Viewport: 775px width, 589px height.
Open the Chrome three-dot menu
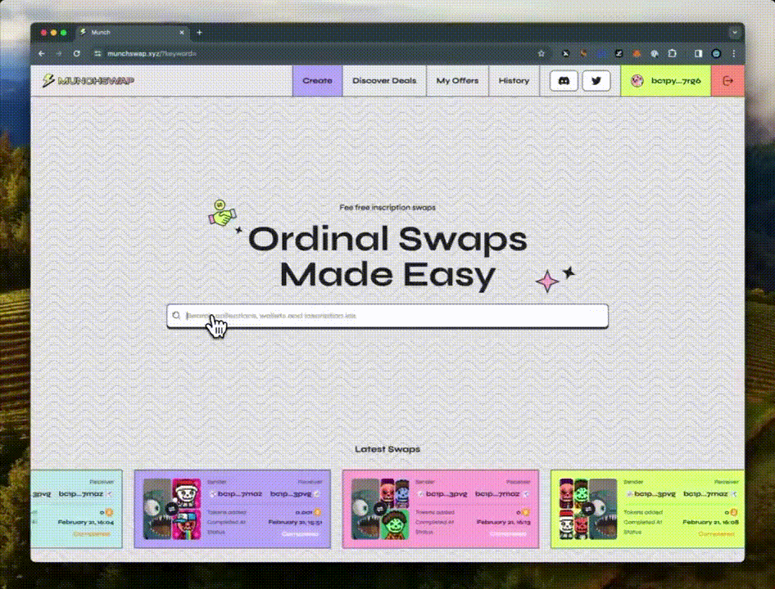[x=734, y=54]
